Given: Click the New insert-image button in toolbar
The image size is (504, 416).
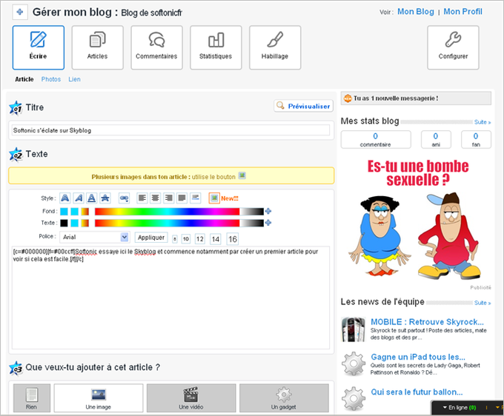Looking at the screenshot, I should (214, 198).
